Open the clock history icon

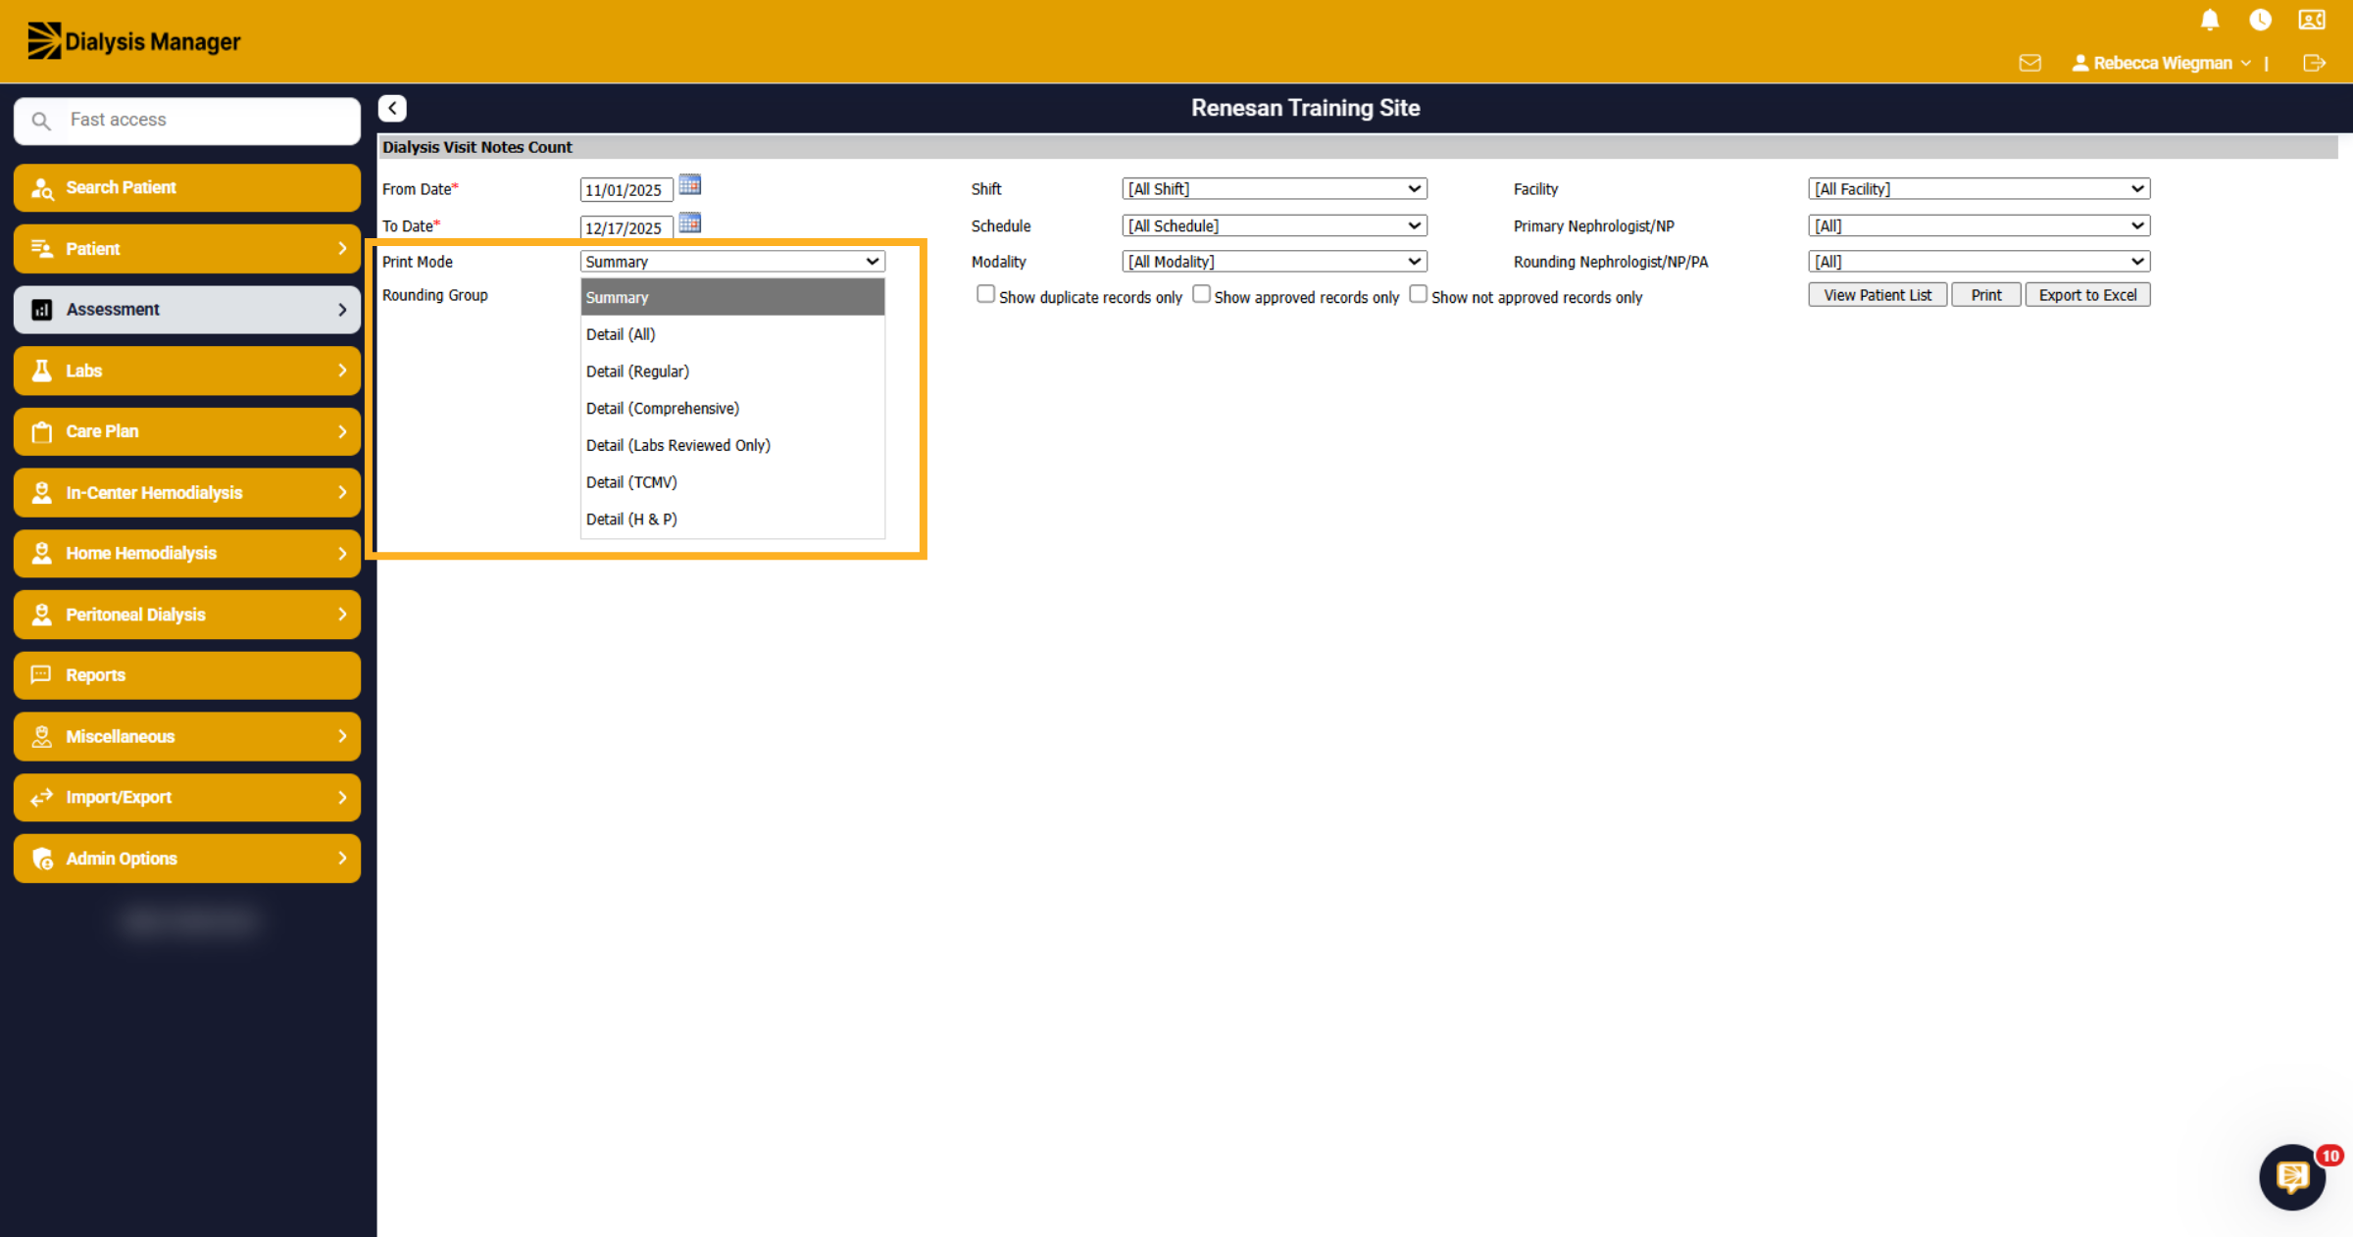click(x=2260, y=20)
